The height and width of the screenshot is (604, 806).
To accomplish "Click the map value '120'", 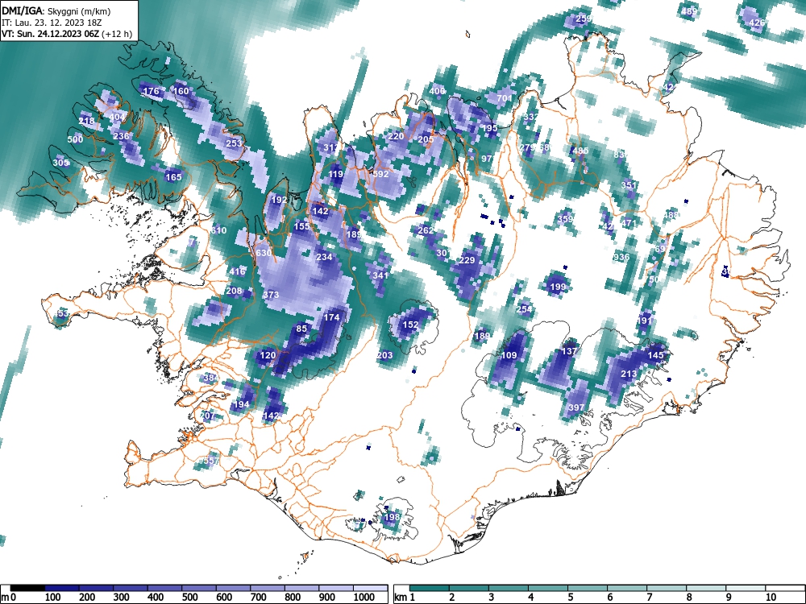I will 268,355.
